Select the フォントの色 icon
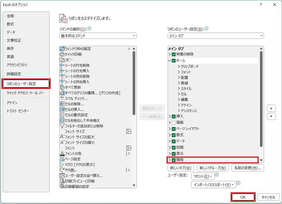Image resolution: width=282 pixels, height=204 pixels. pos(62,153)
